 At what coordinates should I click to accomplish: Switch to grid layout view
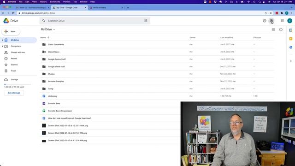(273, 30)
